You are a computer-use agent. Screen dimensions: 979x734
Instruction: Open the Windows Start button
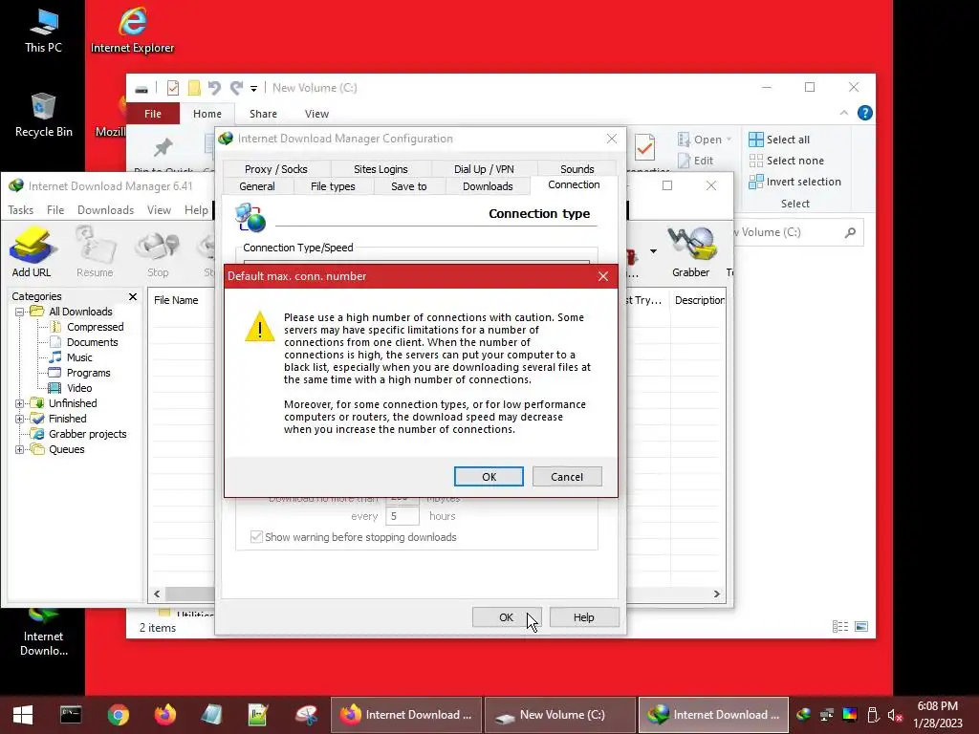click(x=23, y=715)
